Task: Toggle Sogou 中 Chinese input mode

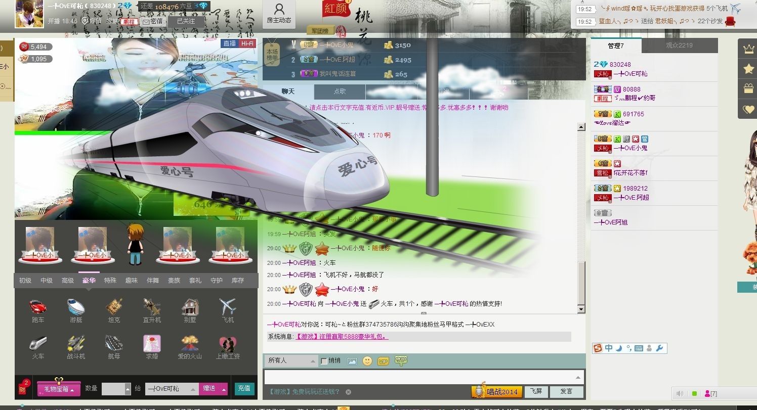Action: tap(609, 348)
